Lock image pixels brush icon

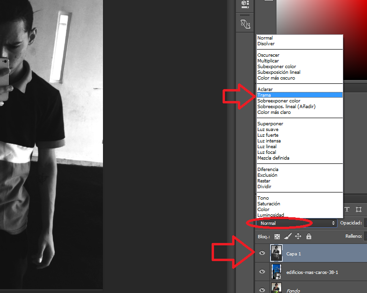288,236
